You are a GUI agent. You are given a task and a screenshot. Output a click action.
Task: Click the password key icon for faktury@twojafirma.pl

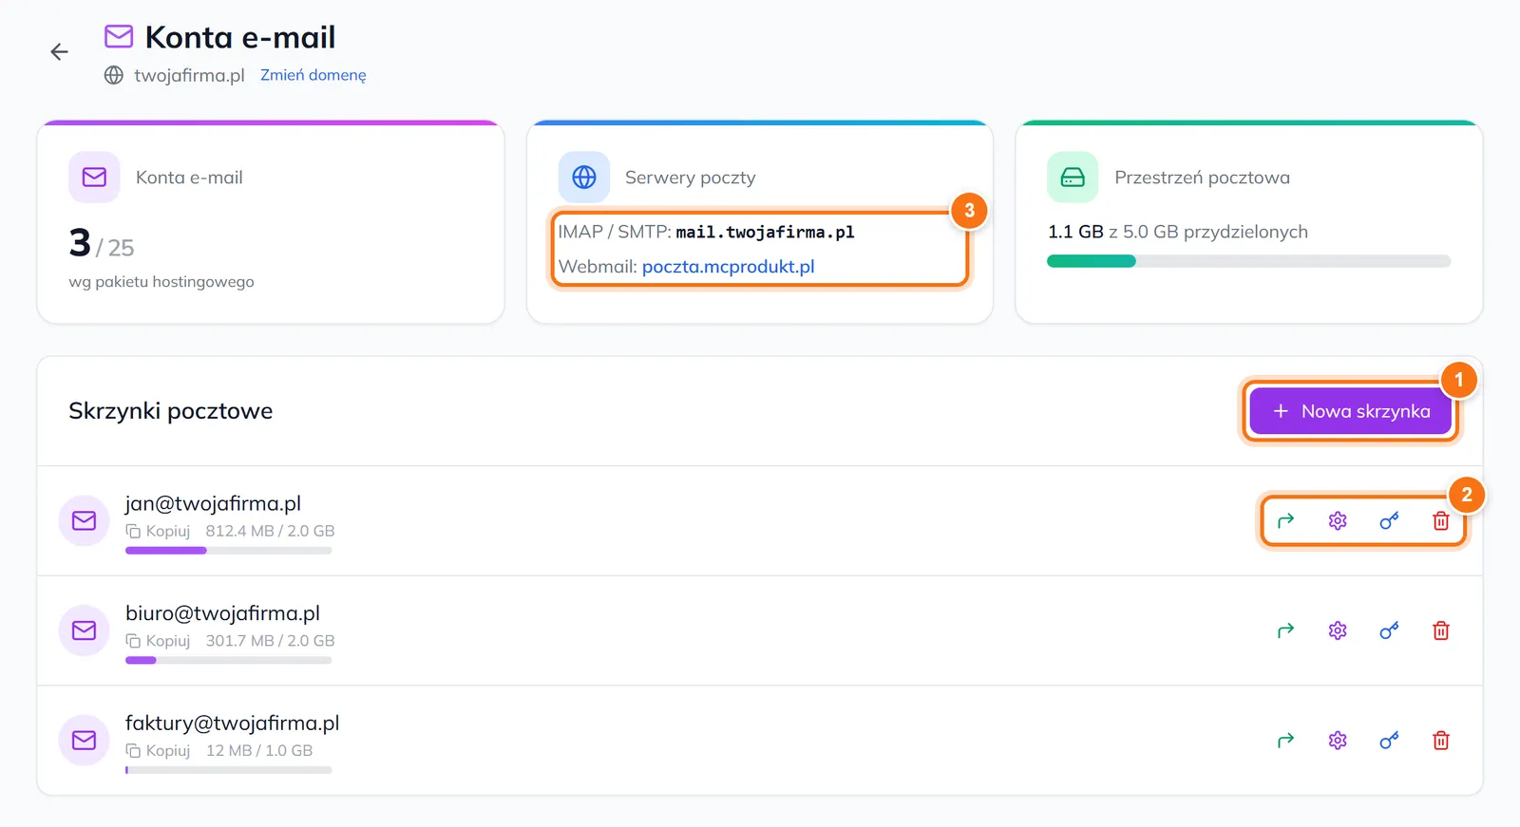pos(1389,741)
